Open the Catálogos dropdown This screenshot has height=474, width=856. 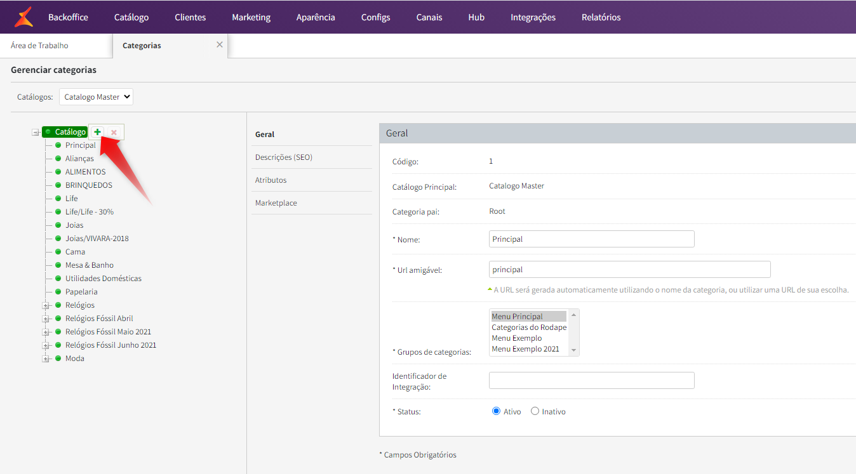tap(97, 97)
